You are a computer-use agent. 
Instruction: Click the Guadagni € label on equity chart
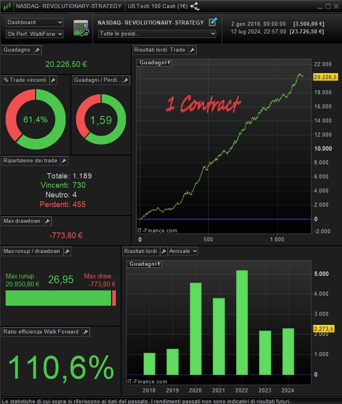click(155, 62)
